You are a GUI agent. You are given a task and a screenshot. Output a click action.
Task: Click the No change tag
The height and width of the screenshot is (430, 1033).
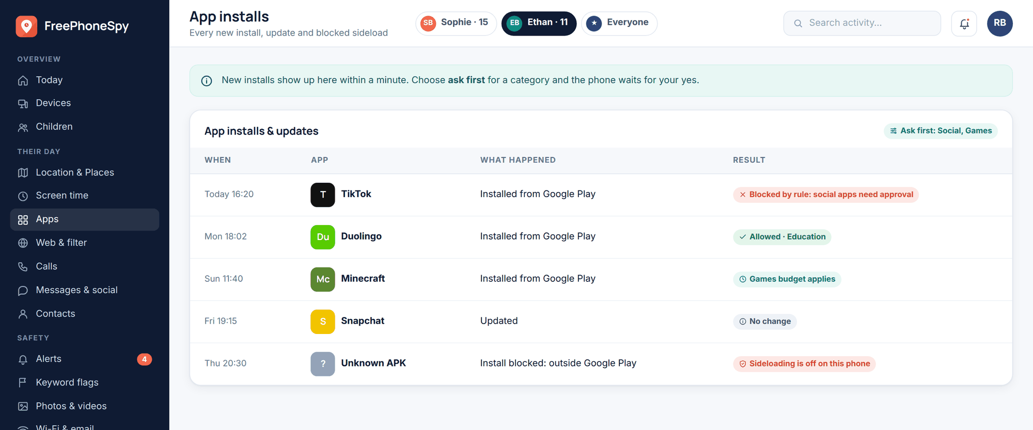(765, 322)
